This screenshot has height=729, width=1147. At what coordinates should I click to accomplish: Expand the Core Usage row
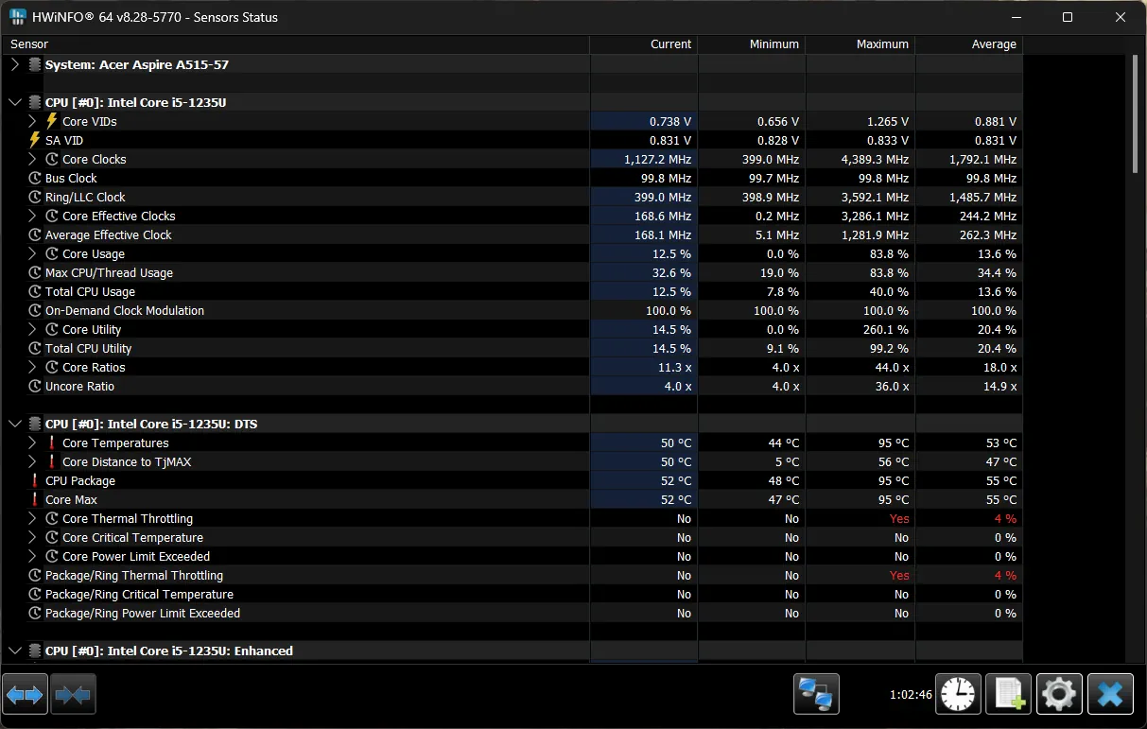point(32,253)
